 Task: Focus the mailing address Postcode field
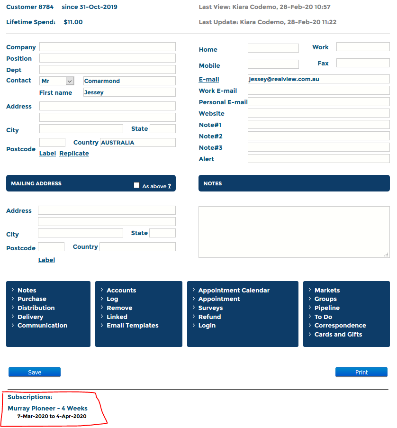(51, 247)
